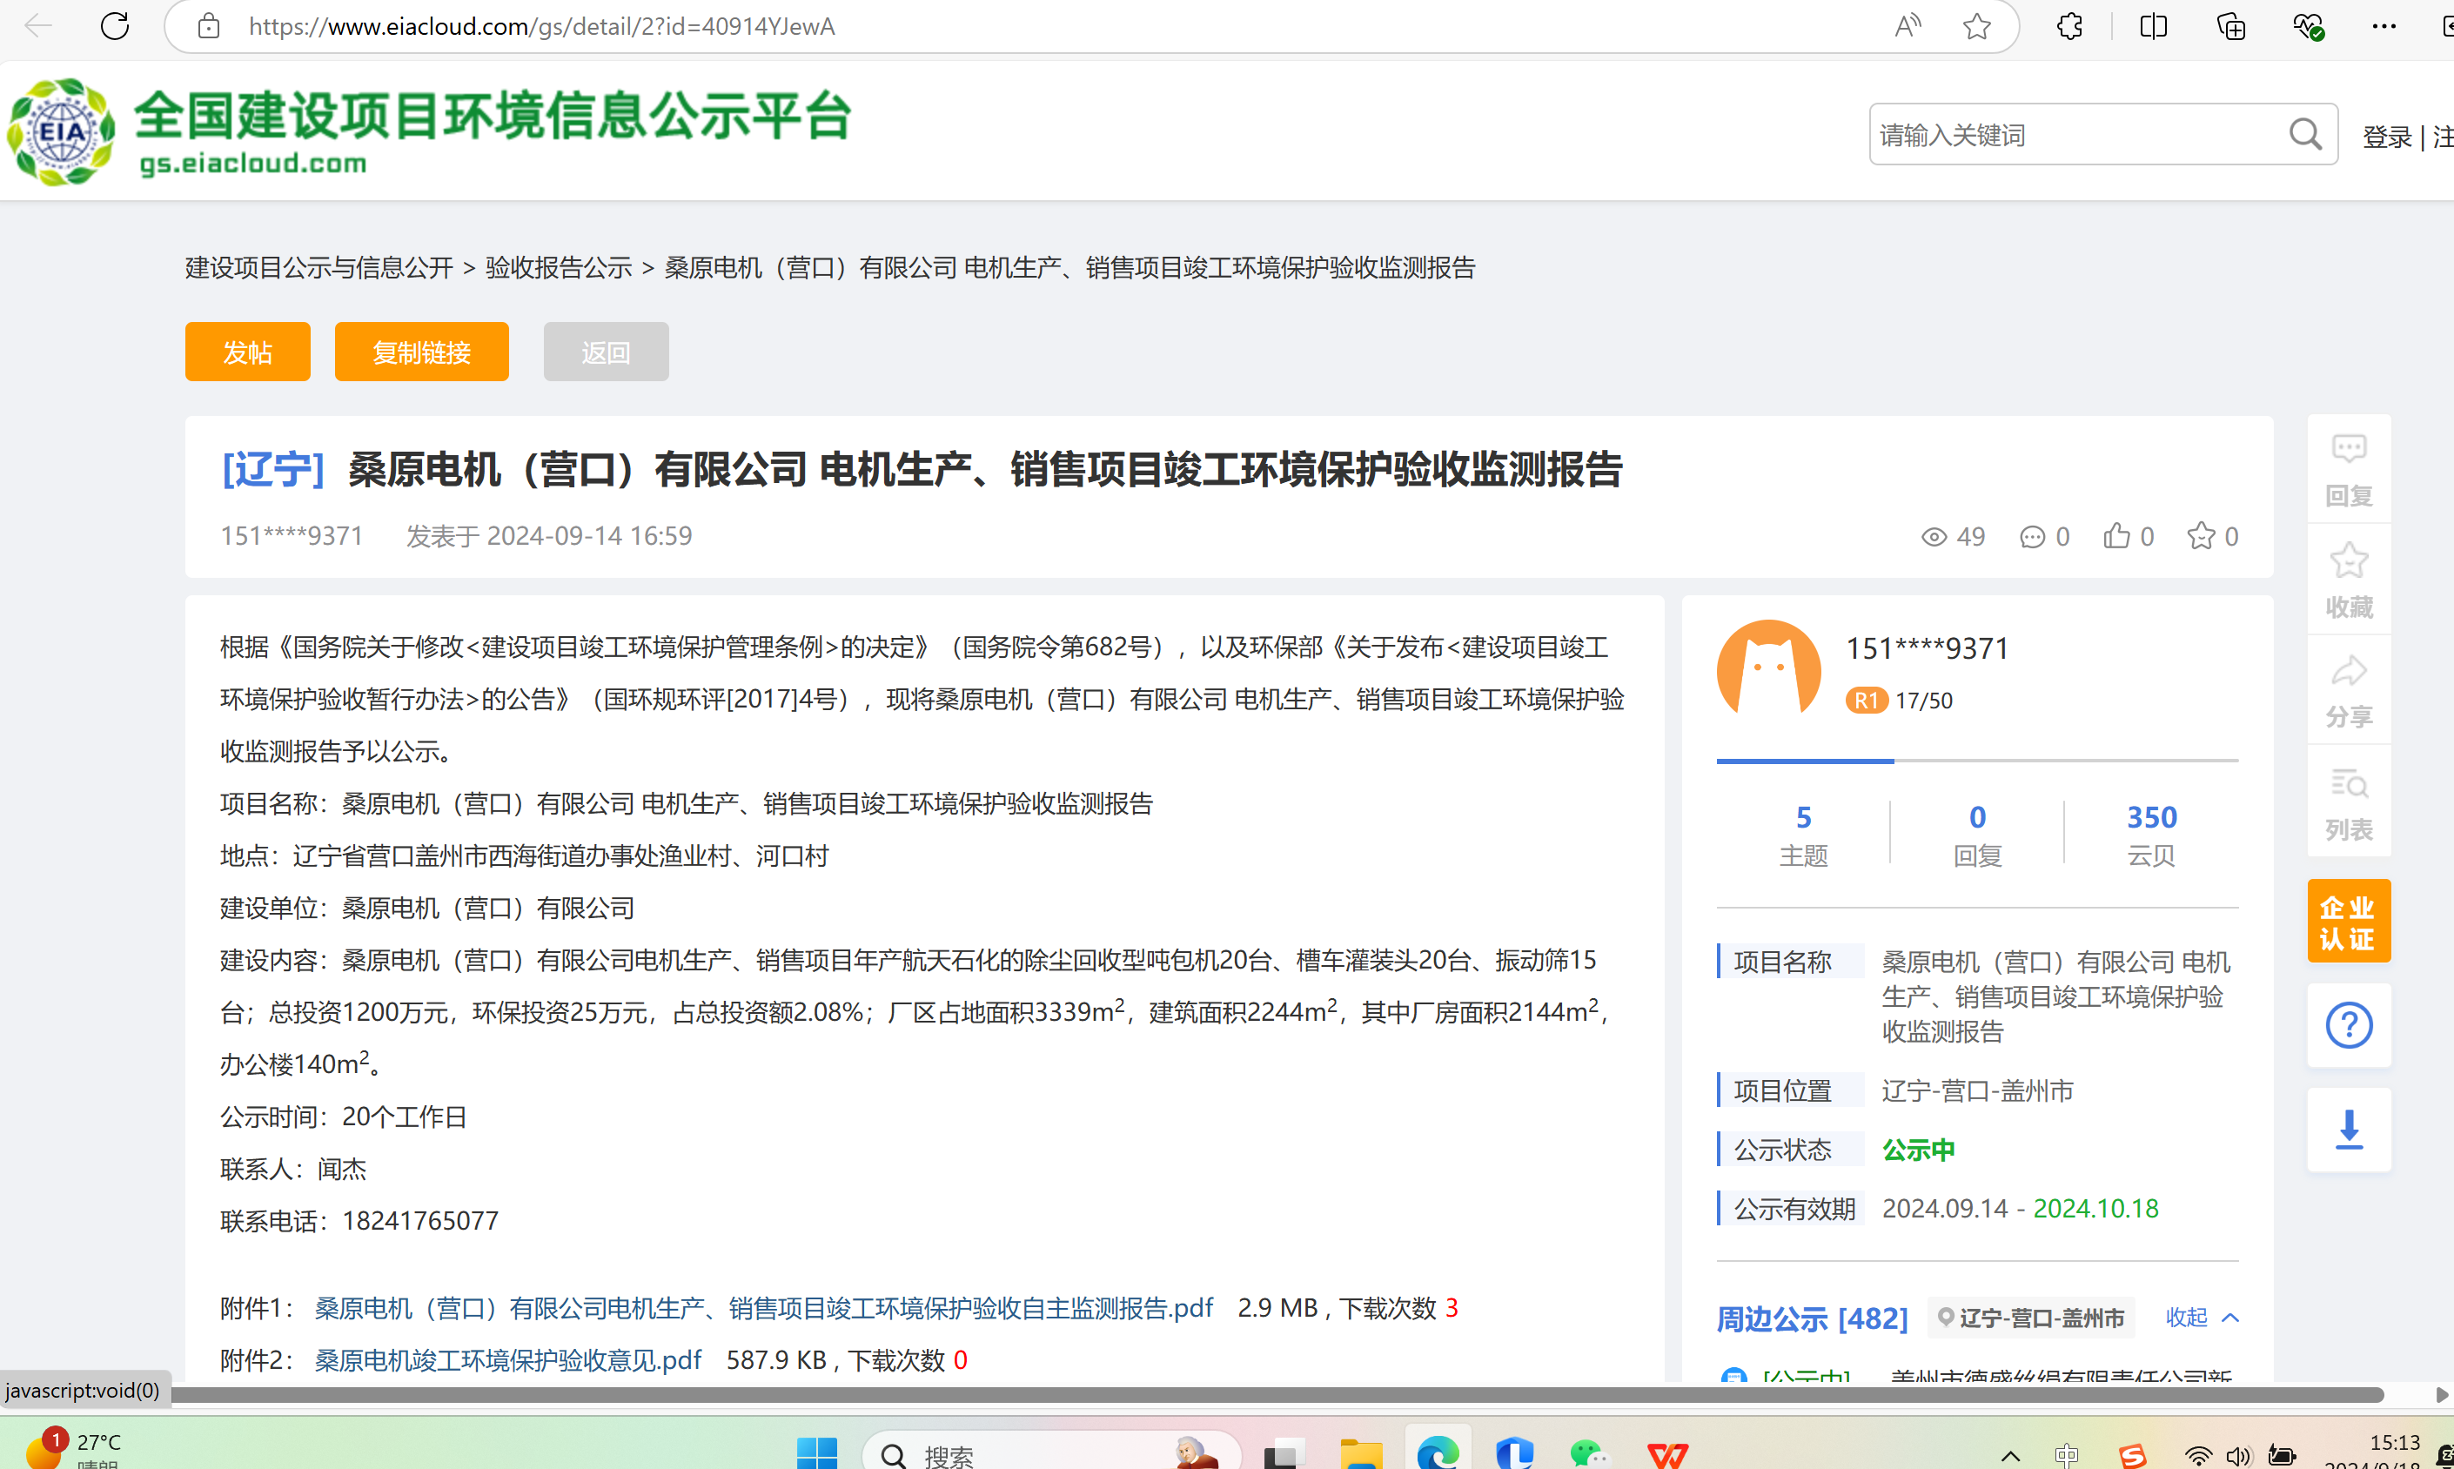
Task: Open the split screen icon
Action: [x=2152, y=26]
